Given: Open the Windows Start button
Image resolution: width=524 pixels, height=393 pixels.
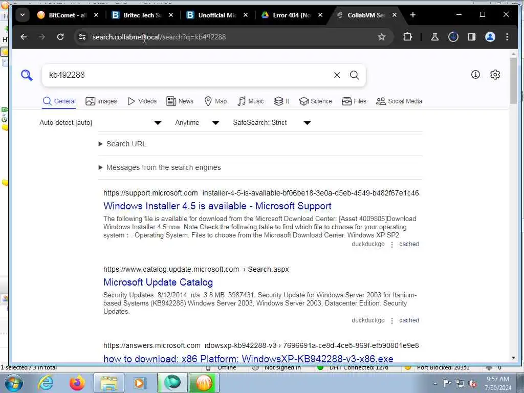Looking at the screenshot, I should [14, 383].
